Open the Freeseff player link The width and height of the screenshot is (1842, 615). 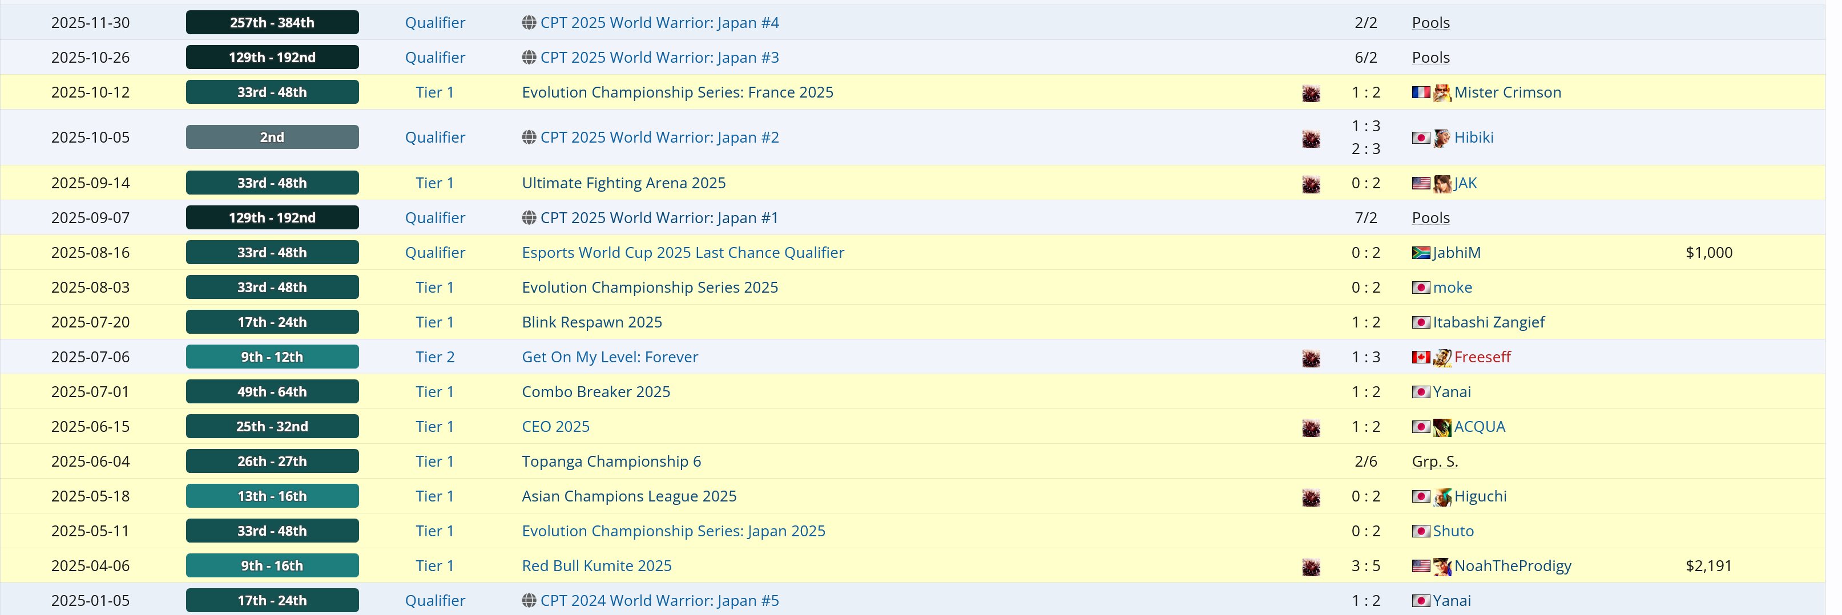click(1482, 357)
